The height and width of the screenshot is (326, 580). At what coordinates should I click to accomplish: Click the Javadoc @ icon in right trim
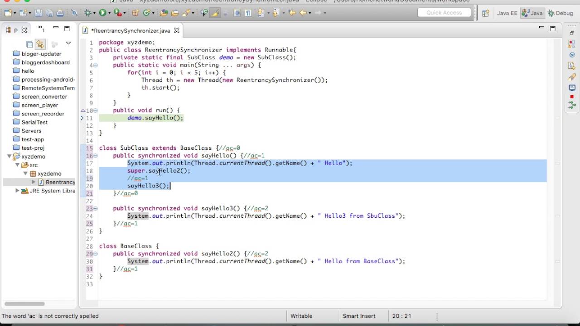pyautogui.click(x=572, y=55)
